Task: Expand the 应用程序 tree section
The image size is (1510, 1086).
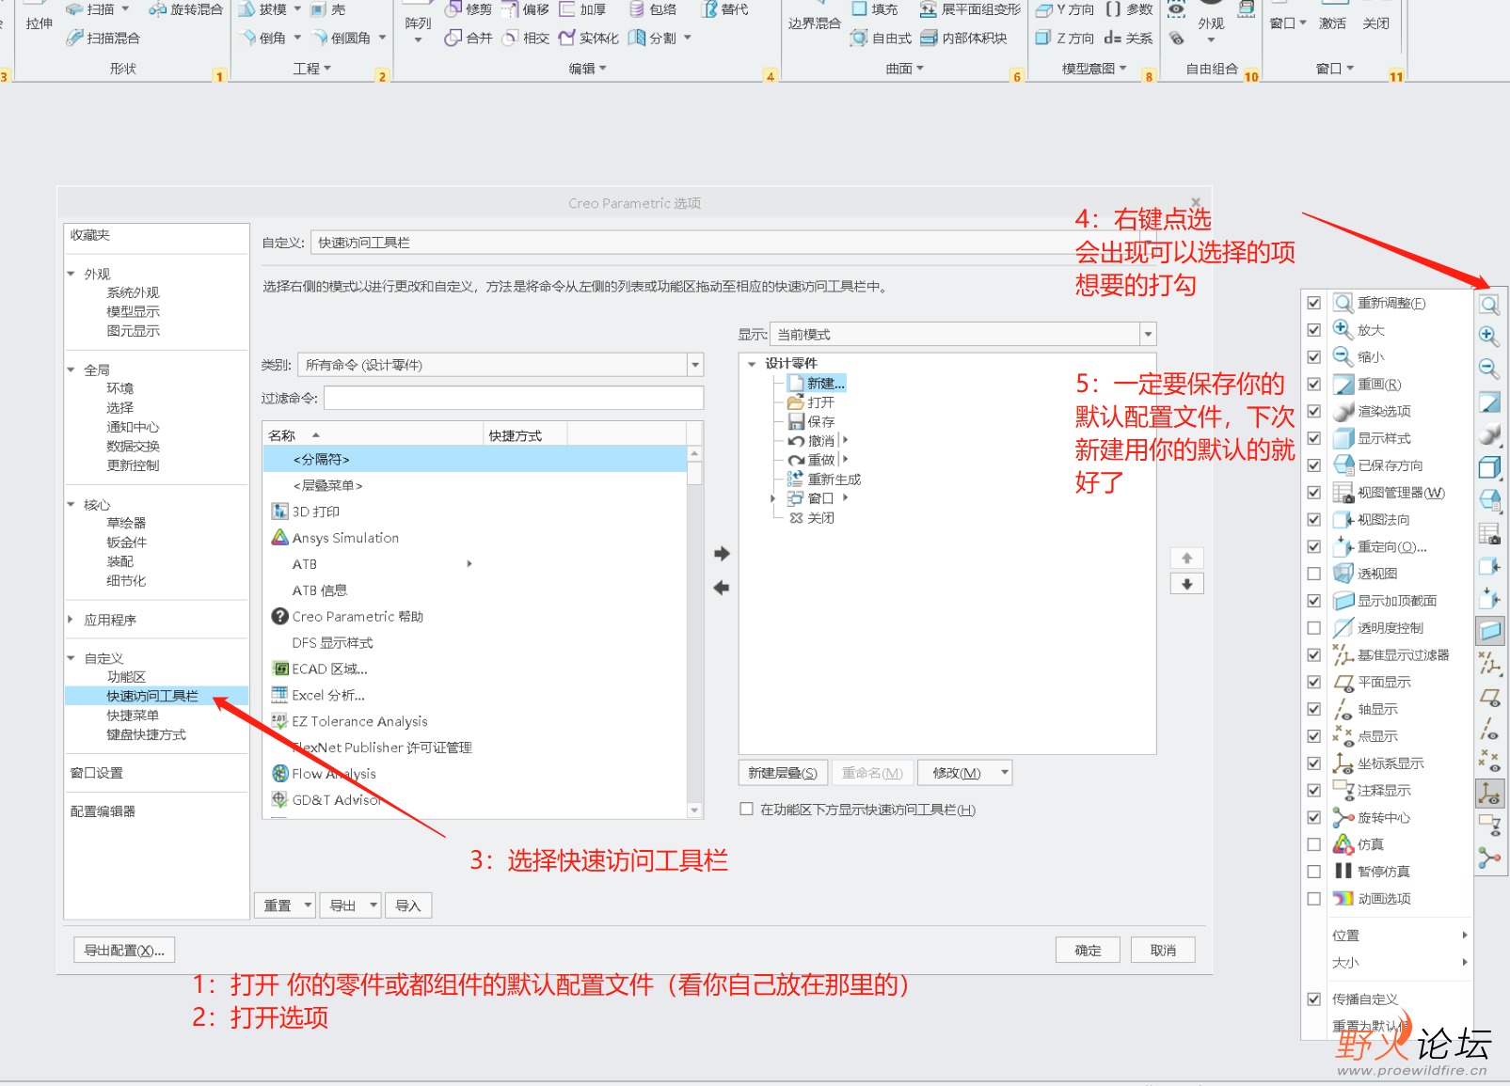Action: point(71,620)
